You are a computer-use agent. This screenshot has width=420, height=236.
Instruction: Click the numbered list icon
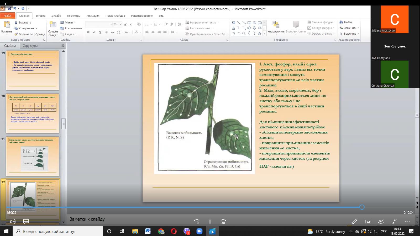point(156,24)
